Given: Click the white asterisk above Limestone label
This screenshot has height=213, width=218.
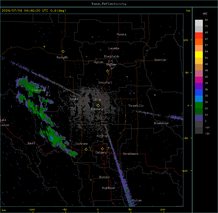Looking at the screenshot, I should [x=39, y=88].
